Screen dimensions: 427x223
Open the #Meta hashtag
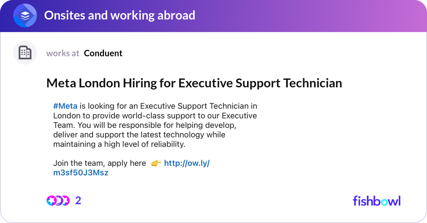65,106
